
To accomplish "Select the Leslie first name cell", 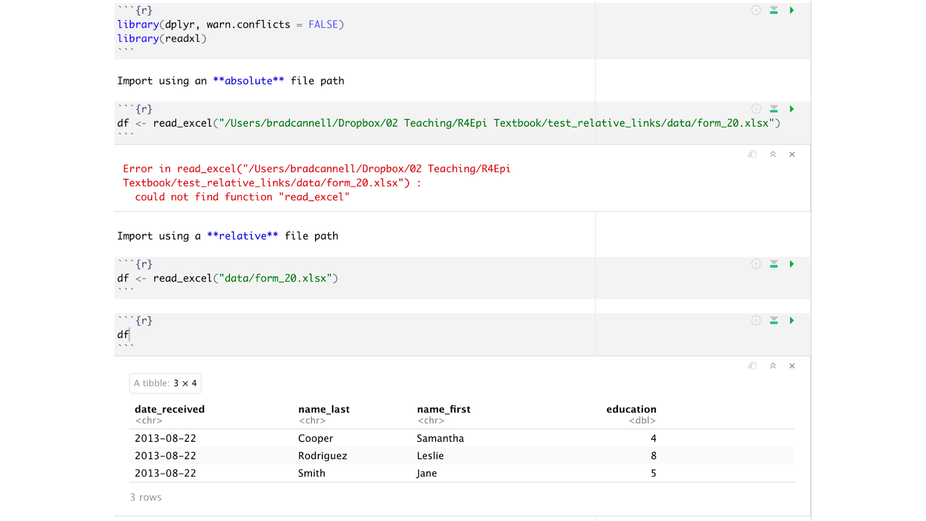I will click(430, 456).
